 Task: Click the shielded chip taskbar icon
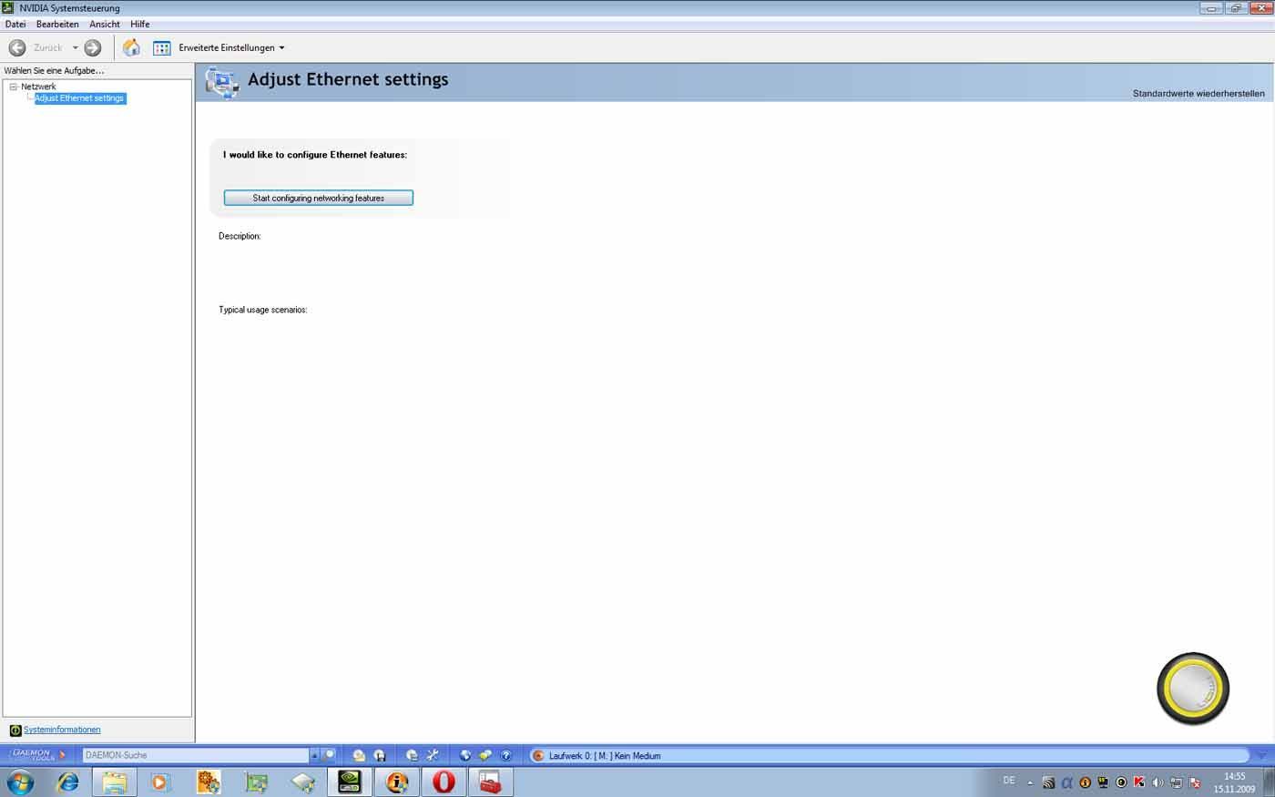tap(303, 782)
